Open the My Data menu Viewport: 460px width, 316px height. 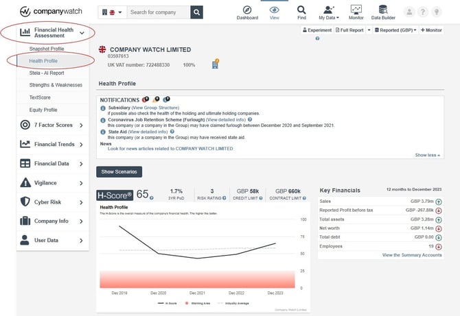point(329,13)
